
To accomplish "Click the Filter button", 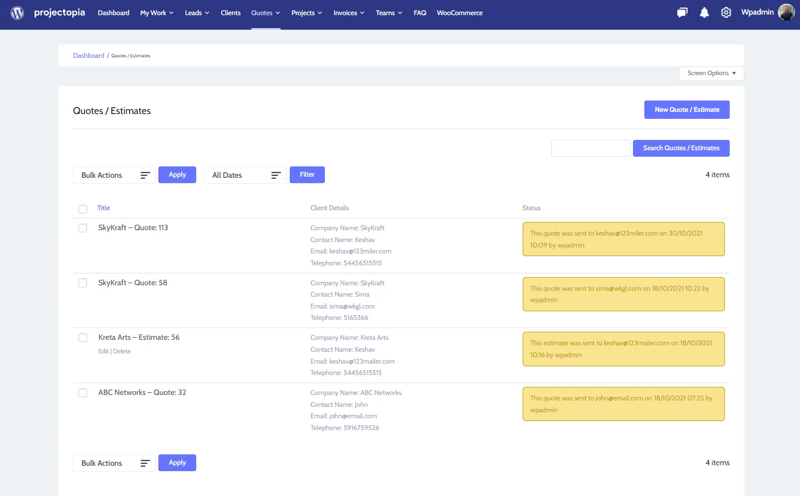I will click(307, 175).
